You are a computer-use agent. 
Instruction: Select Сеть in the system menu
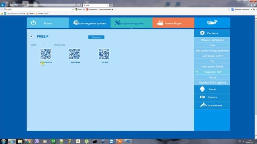212,45
